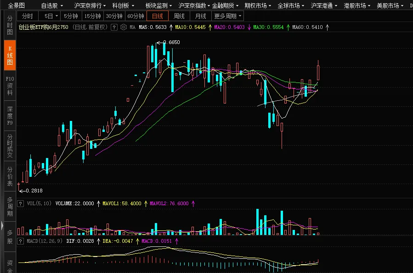Click the DIF:0.0028 value
The image size is (413, 273).
(80, 241)
